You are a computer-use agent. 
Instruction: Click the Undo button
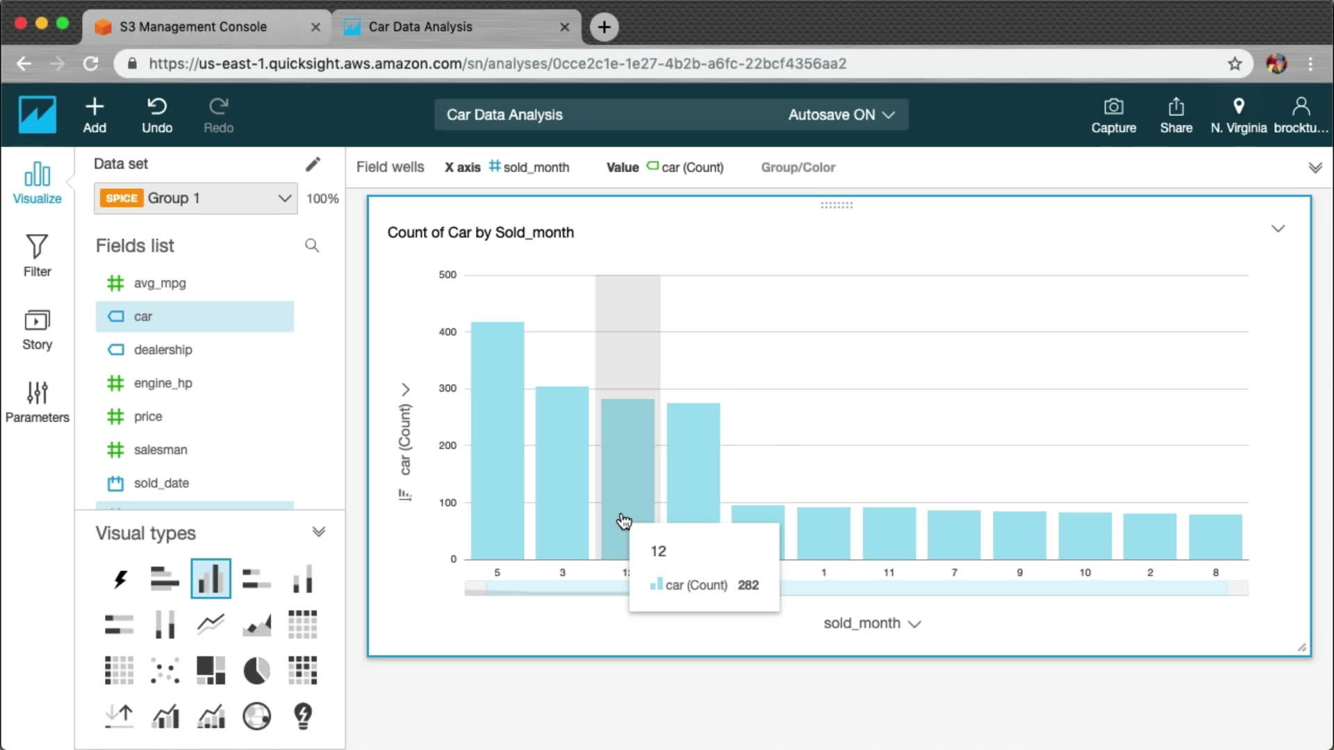157,115
